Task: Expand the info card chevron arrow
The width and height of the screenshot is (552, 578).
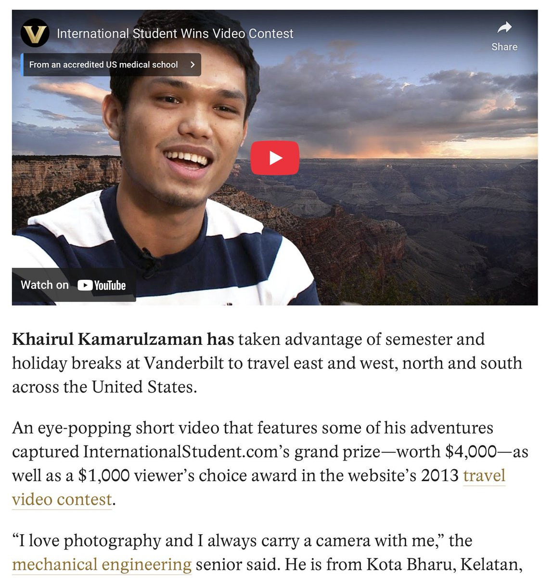Action: (x=193, y=65)
